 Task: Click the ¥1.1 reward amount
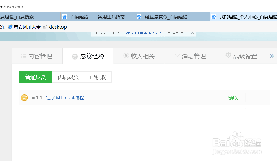click(37, 98)
